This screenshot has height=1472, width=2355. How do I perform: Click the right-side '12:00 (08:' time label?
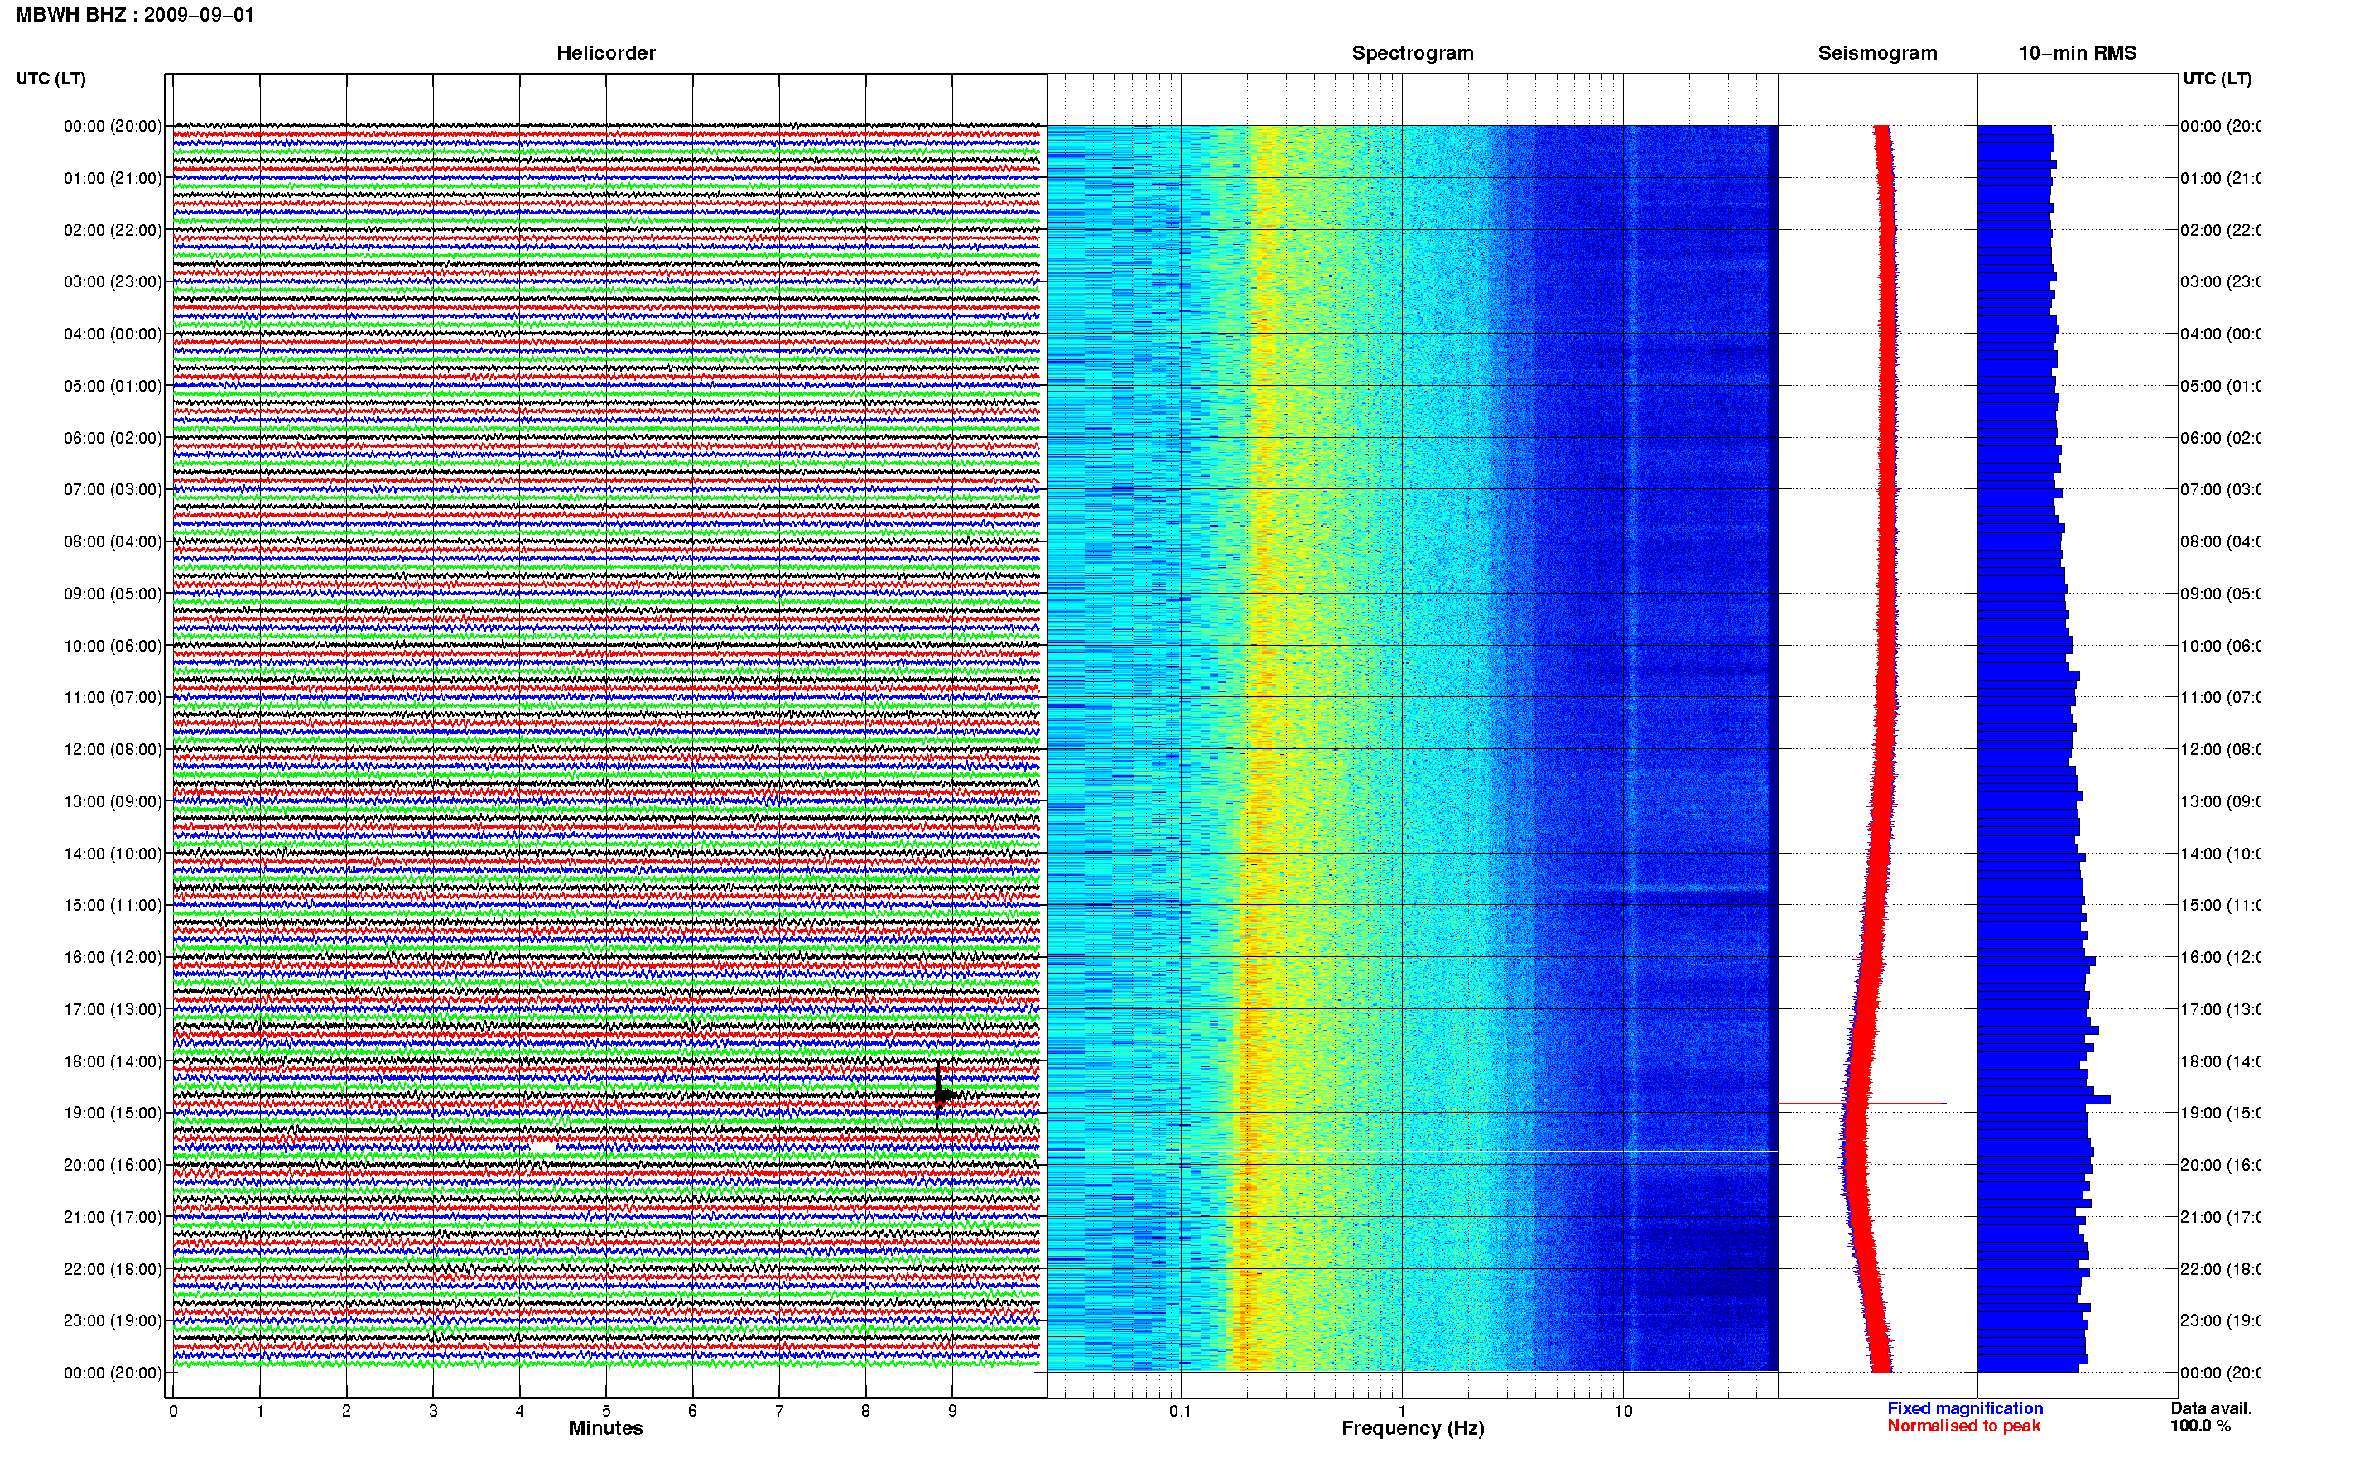pyautogui.click(x=2221, y=749)
